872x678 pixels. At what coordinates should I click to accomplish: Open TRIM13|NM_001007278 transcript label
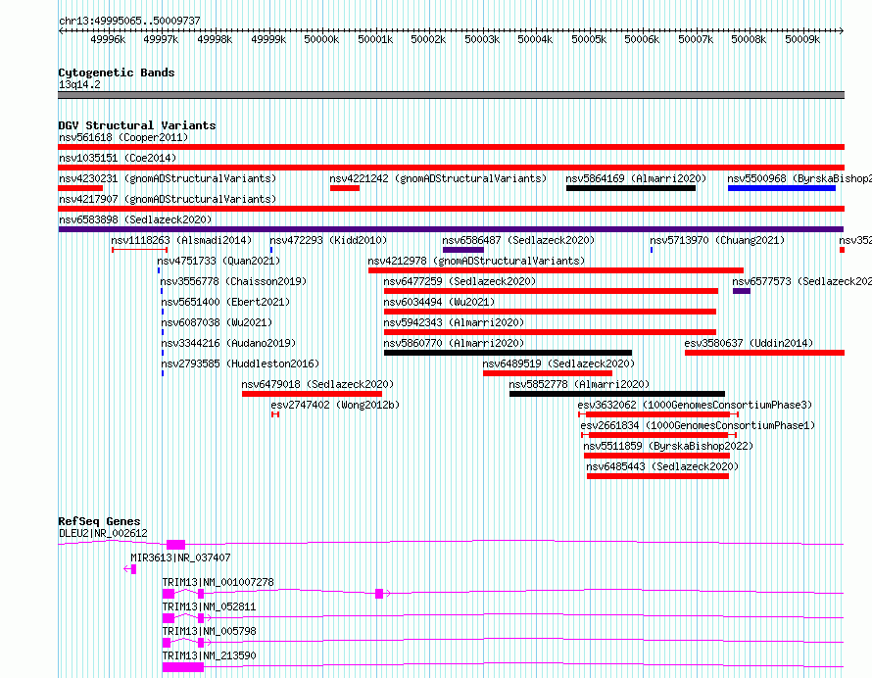point(218,582)
